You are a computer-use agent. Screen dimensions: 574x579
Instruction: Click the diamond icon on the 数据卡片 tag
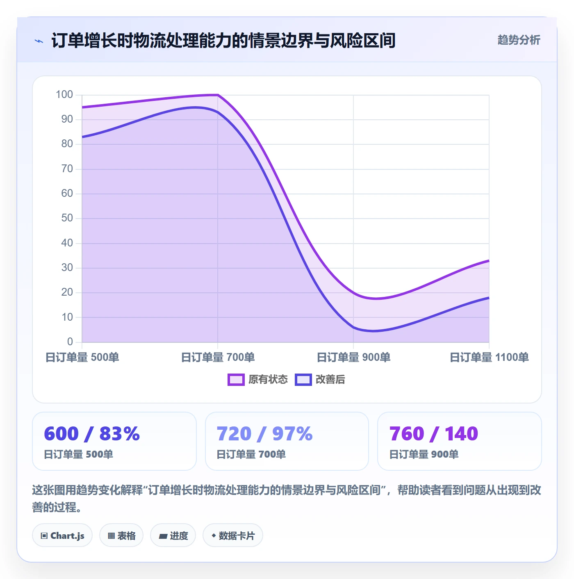(x=214, y=535)
